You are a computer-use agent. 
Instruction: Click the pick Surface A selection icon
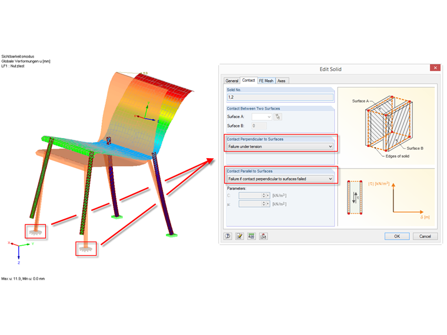[278, 117]
